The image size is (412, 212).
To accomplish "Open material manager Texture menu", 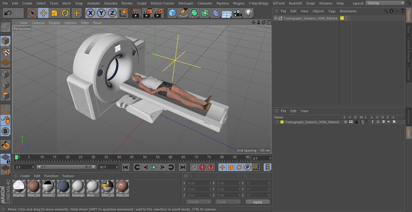I will click(68, 176).
